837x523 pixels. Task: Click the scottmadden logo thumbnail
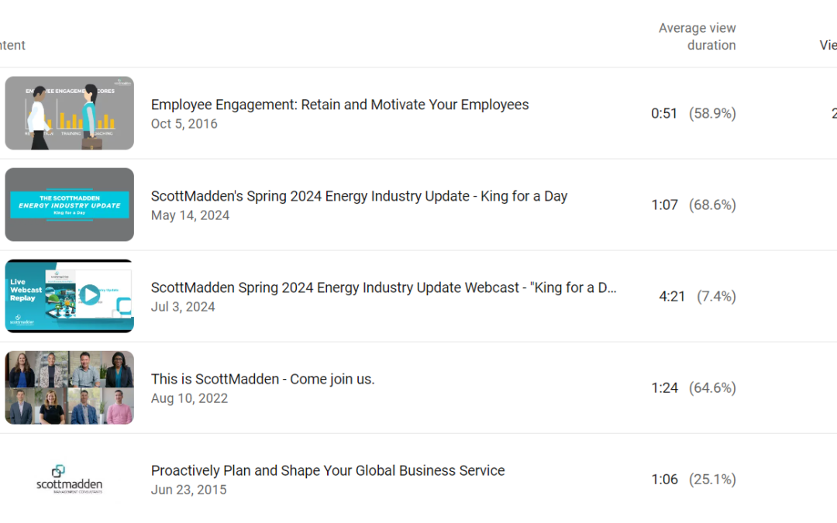pyautogui.click(x=69, y=478)
